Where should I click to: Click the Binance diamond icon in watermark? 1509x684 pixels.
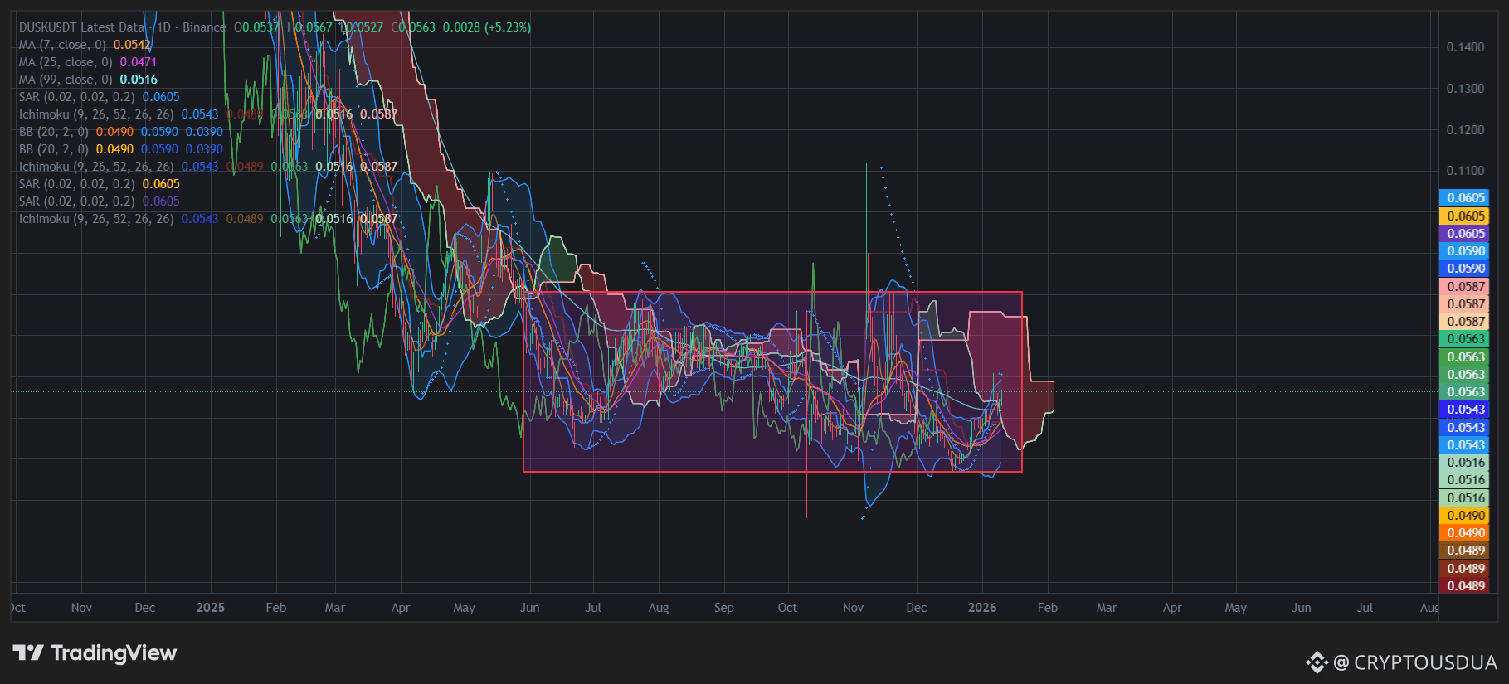(x=1317, y=662)
